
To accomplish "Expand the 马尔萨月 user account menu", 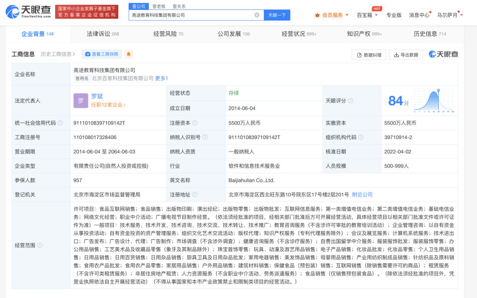I will point(450,15).
